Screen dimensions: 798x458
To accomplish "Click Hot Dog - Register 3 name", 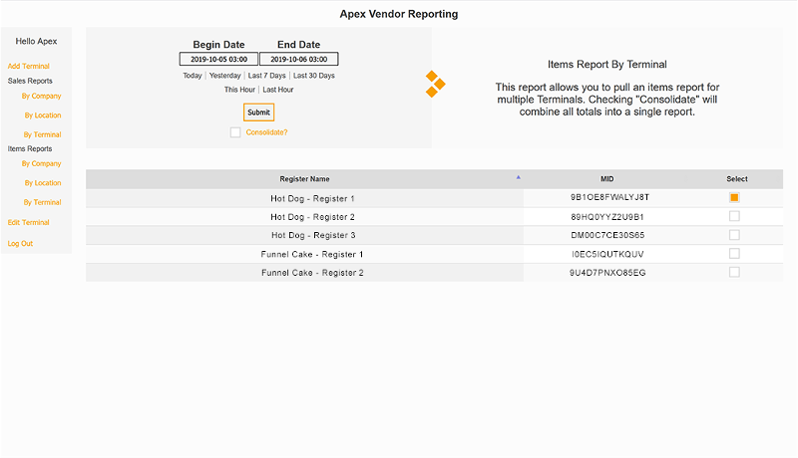I will (x=313, y=235).
